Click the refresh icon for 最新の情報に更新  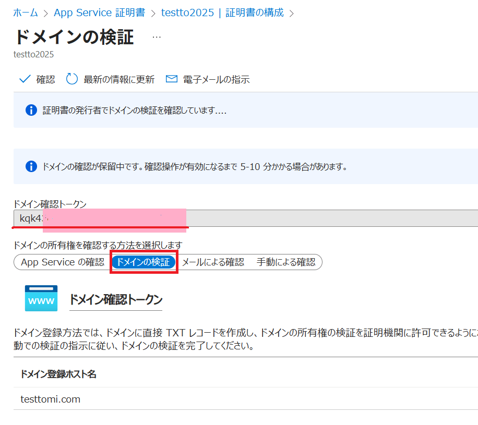(72, 79)
